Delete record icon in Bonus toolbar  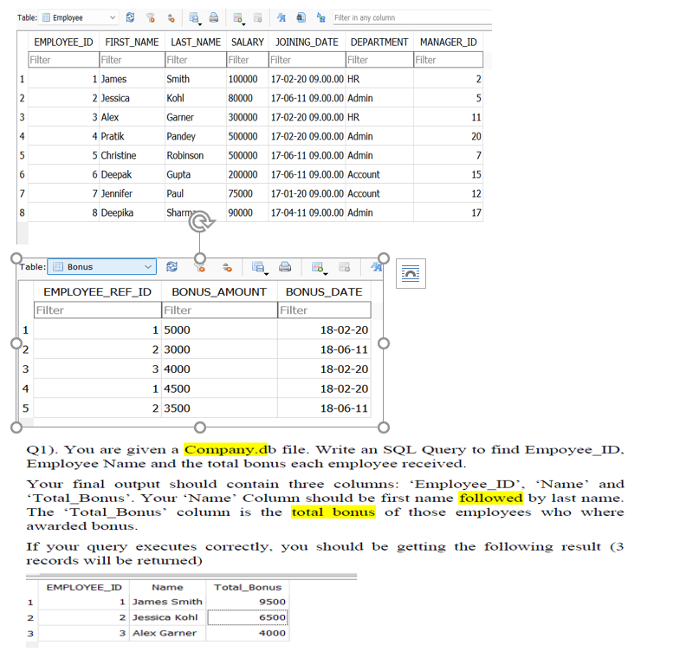pyautogui.click(x=345, y=267)
